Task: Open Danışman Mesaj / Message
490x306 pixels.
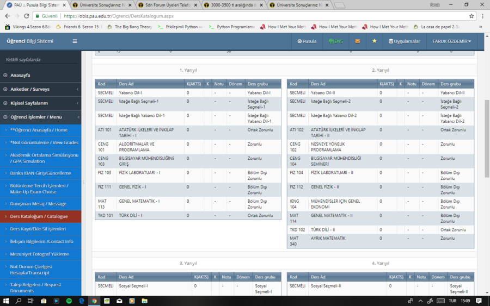Action: 41,204
